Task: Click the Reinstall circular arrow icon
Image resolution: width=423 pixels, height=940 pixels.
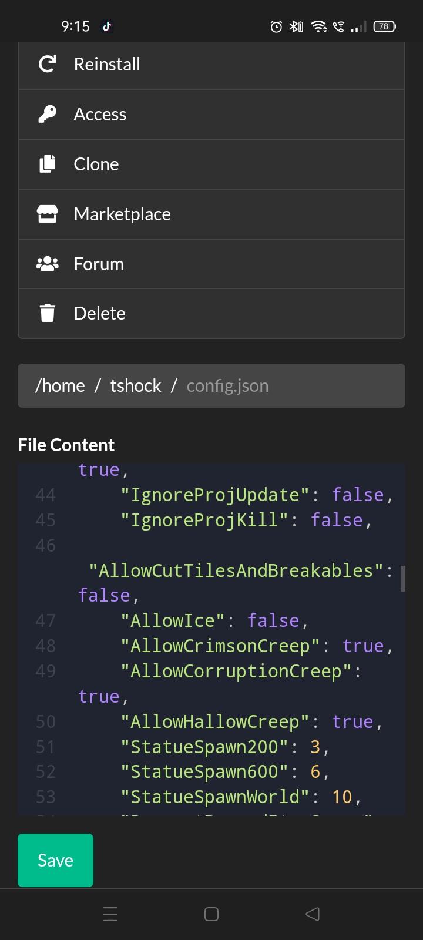Action: click(48, 64)
